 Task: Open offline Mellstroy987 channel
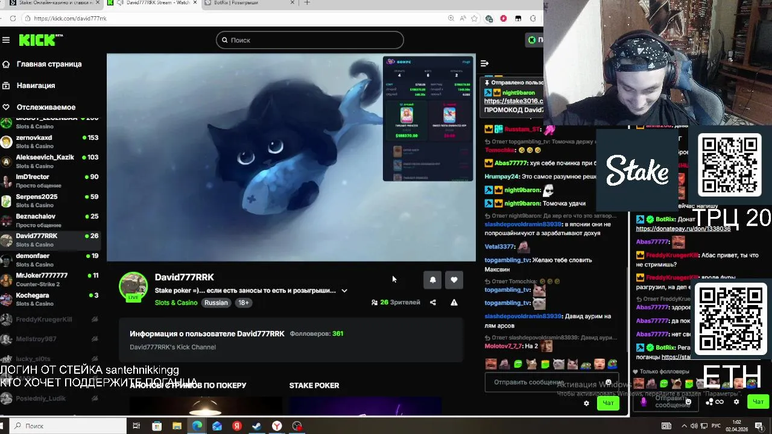(x=49, y=339)
